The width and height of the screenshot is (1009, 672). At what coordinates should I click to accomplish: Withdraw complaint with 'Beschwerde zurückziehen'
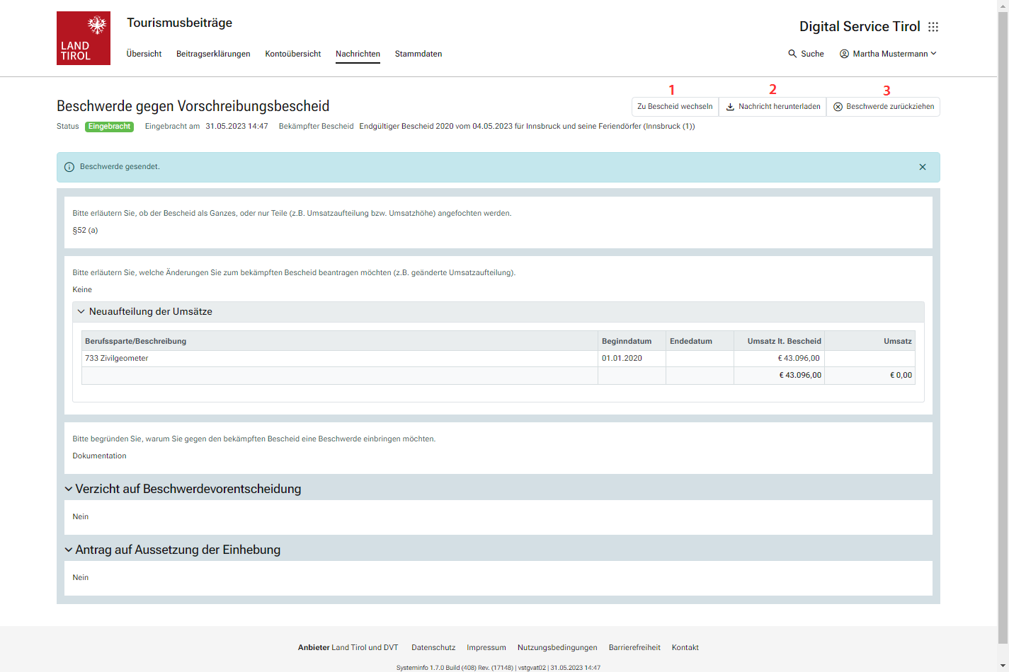point(883,107)
